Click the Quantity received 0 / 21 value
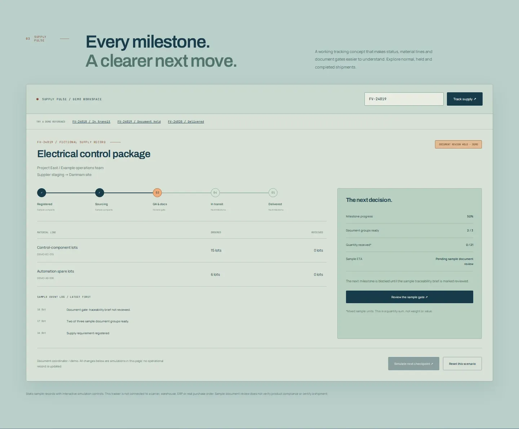 click(470, 245)
